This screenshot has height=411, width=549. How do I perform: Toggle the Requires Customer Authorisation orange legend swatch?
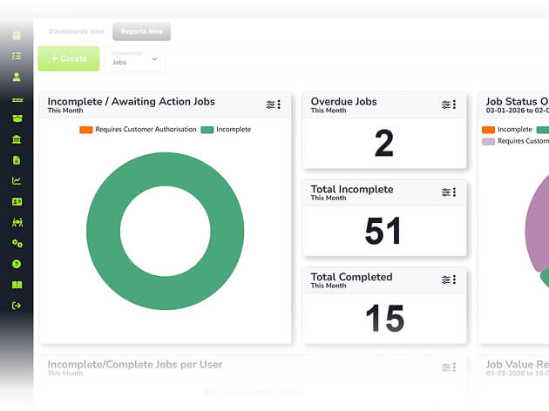coord(86,130)
